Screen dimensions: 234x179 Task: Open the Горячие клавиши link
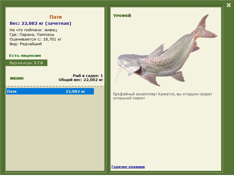coord(128,167)
